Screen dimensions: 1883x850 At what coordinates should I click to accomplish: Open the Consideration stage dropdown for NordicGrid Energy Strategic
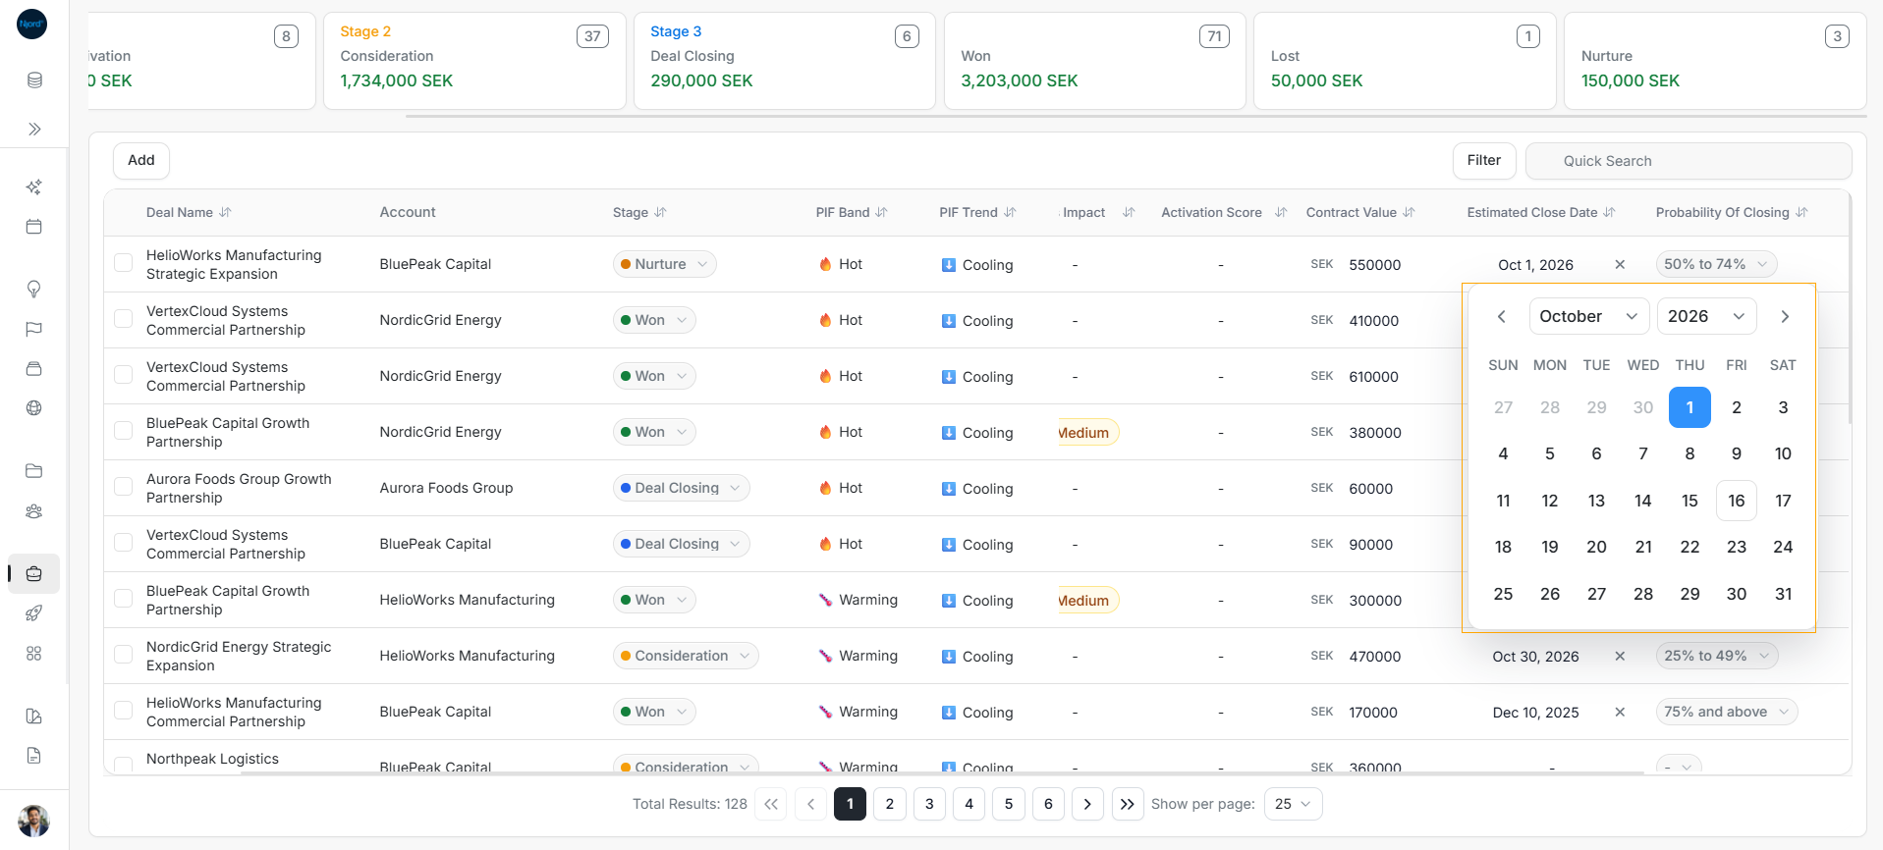tap(686, 656)
